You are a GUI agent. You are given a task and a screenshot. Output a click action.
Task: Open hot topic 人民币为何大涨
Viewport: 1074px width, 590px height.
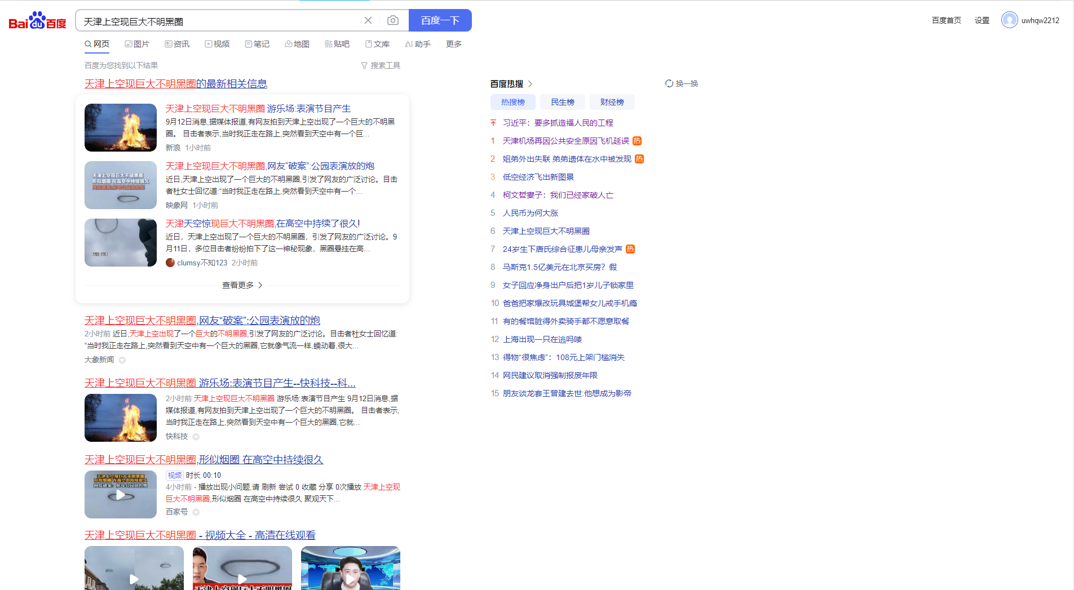(x=531, y=213)
